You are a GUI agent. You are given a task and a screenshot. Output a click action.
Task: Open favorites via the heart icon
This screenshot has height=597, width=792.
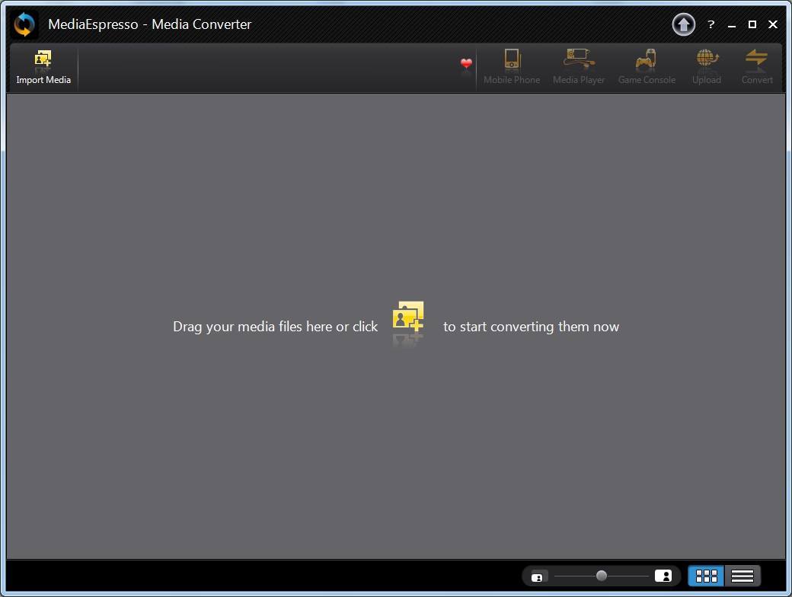tap(465, 65)
